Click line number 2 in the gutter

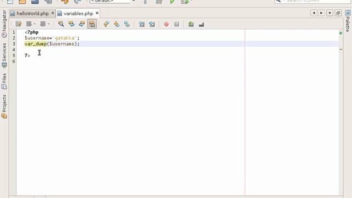14,38
